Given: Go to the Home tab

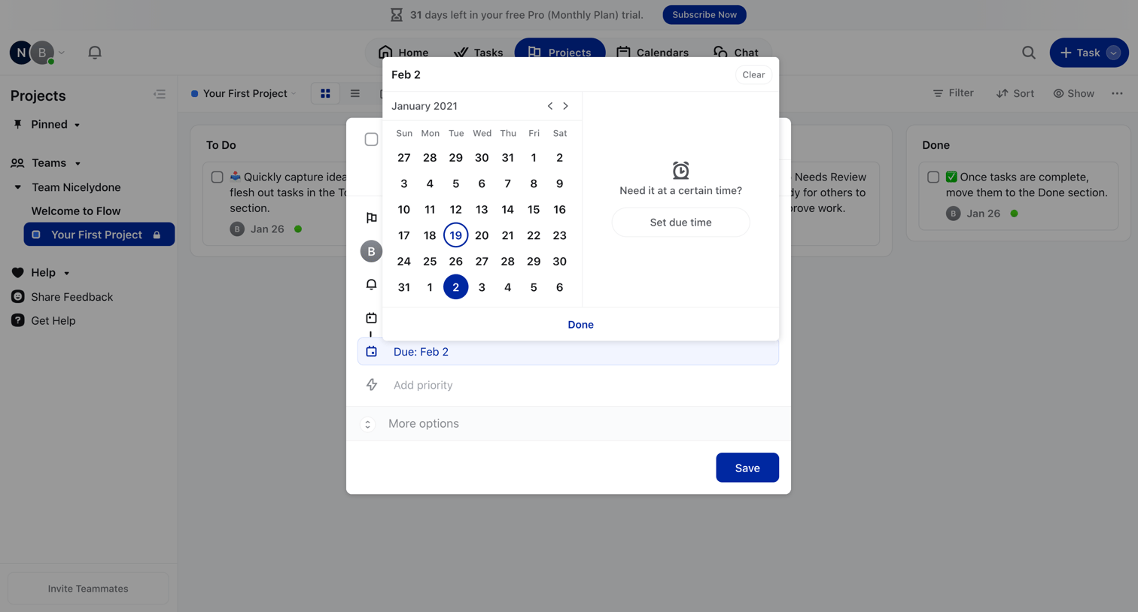Looking at the screenshot, I should pyautogui.click(x=403, y=53).
